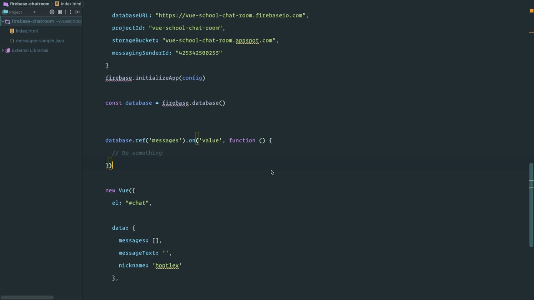Viewport: 534px width, 300px height.
Task: Click the function keyword in the on callback
Action: point(242,140)
